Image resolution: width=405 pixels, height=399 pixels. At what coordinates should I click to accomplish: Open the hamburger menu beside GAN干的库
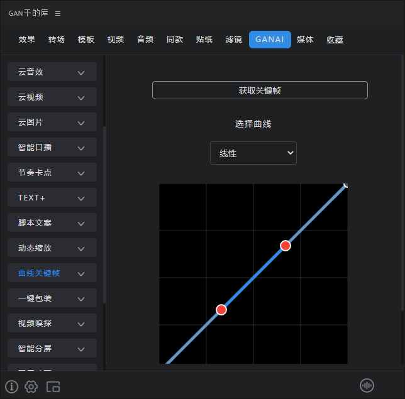[x=58, y=13]
